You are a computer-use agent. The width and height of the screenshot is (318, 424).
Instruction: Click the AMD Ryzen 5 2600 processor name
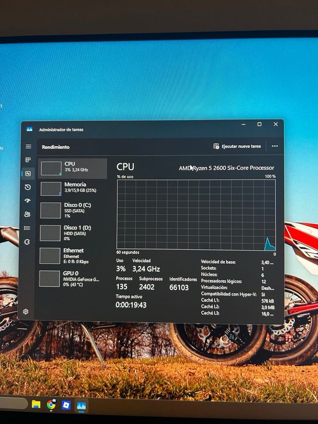227,168
